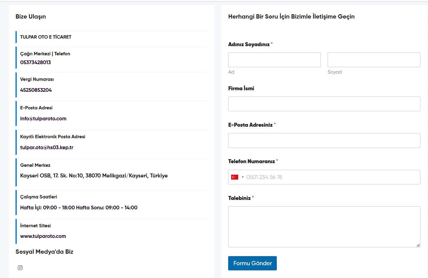The width and height of the screenshot is (428, 278).
Task: Click inside the Talebiniz text area
Action: coord(324,227)
